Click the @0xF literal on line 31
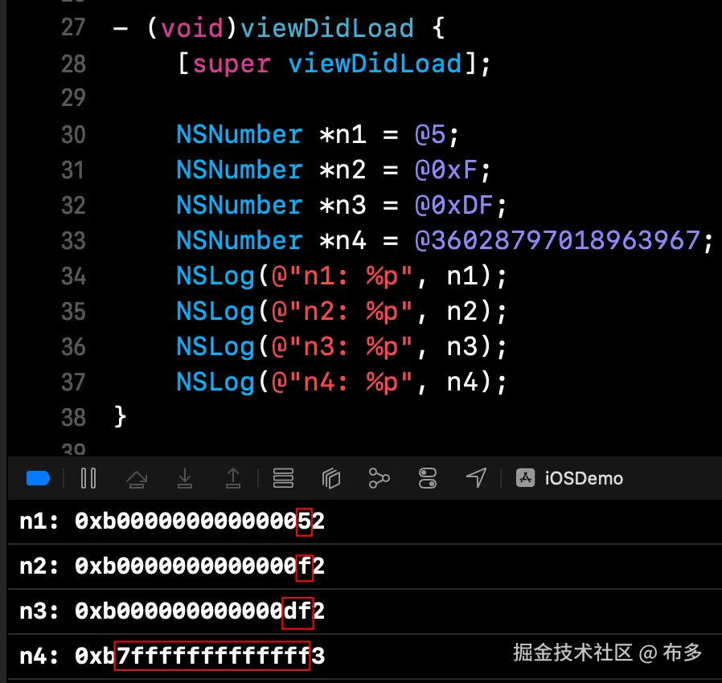The image size is (722, 683). pyautogui.click(x=445, y=170)
